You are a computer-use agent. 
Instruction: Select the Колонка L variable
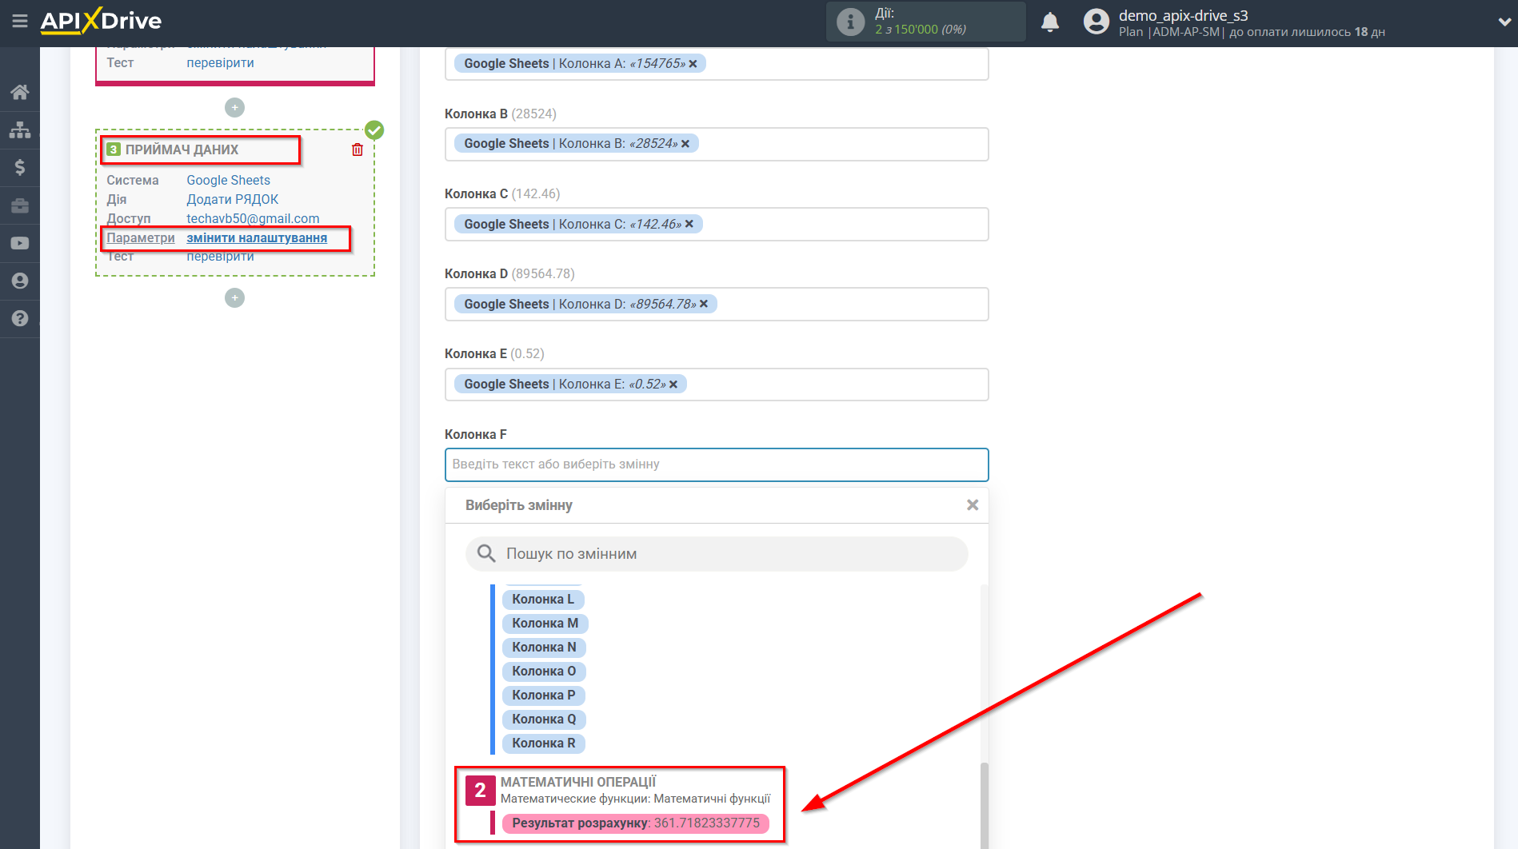point(543,599)
